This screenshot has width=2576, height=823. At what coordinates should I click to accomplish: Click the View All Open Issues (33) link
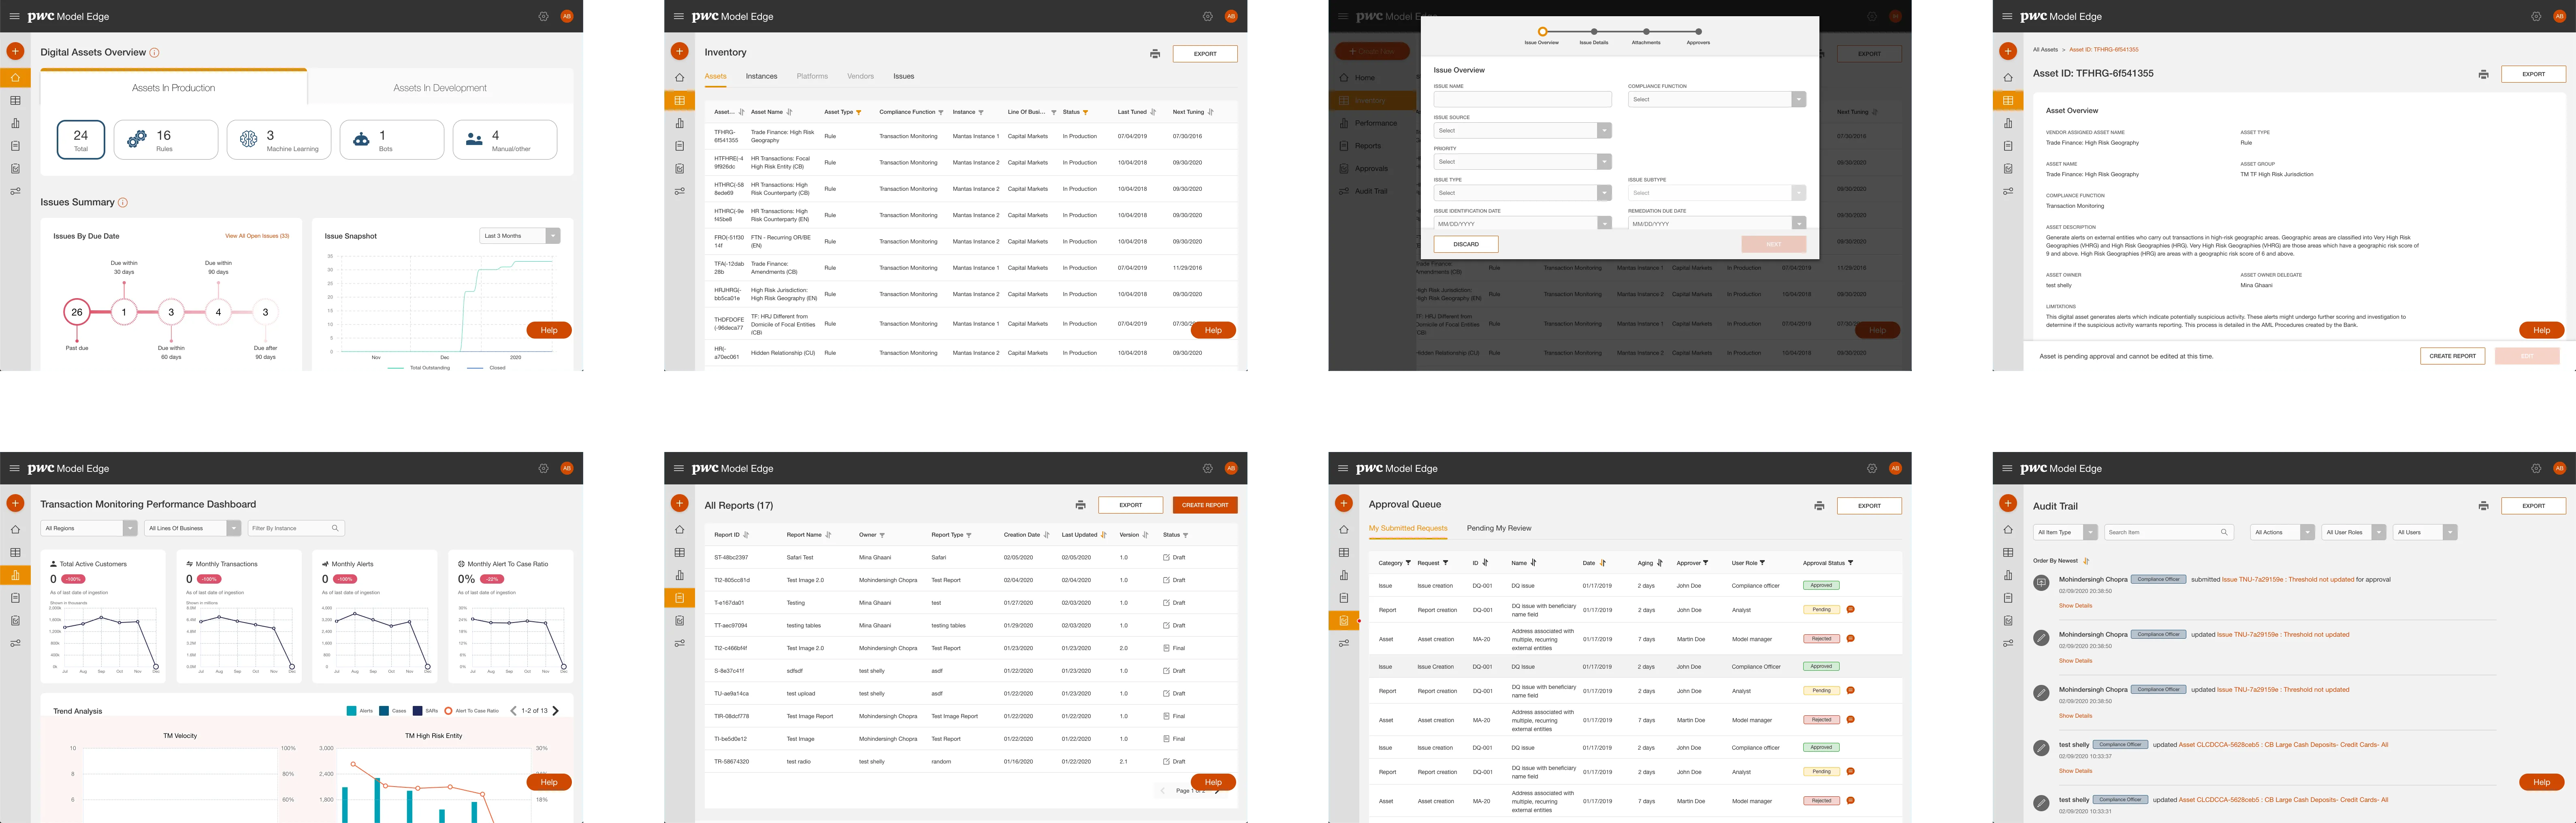coord(257,236)
